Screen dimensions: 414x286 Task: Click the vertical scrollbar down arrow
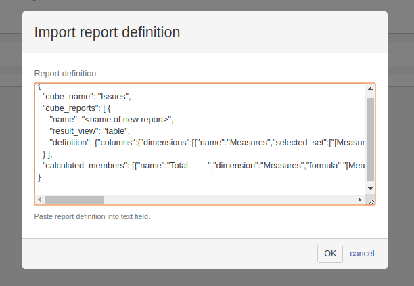[370, 189]
